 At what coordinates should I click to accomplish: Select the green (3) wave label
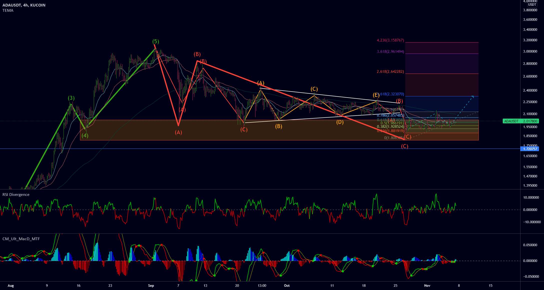(71, 98)
